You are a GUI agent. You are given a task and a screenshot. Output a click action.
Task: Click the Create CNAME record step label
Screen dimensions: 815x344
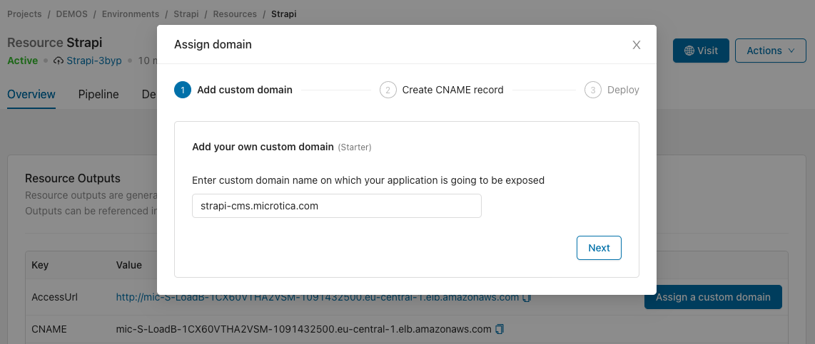click(x=452, y=90)
